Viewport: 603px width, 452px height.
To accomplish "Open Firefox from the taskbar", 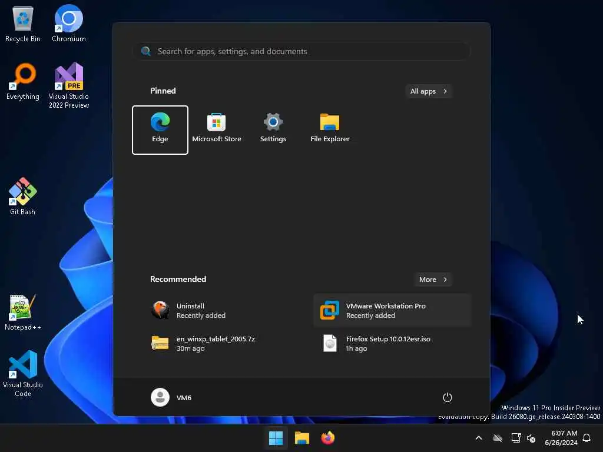I will tap(327, 438).
